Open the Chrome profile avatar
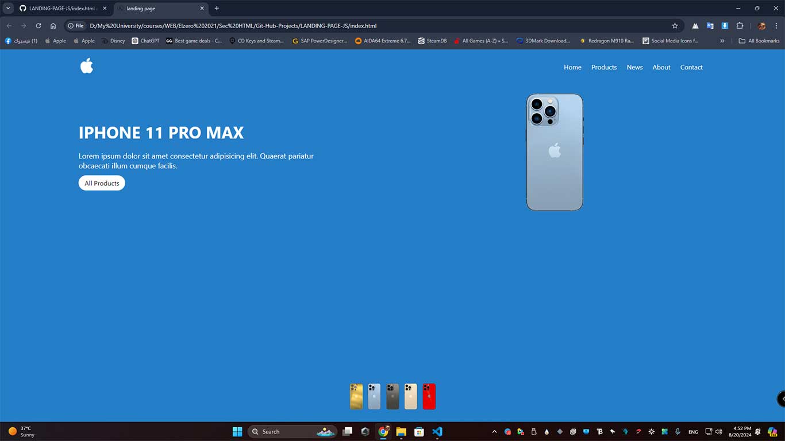 (761, 26)
